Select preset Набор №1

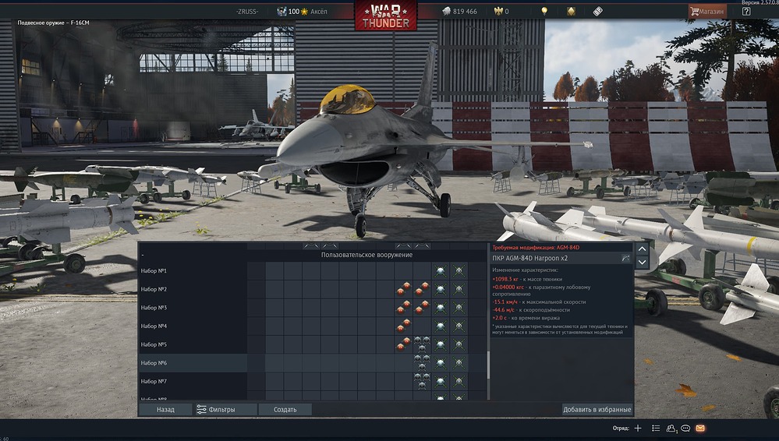tap(193, 270)
